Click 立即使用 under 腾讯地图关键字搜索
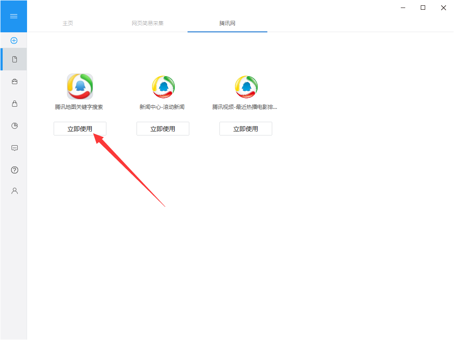454x340 pixels. tap(80, 129)
